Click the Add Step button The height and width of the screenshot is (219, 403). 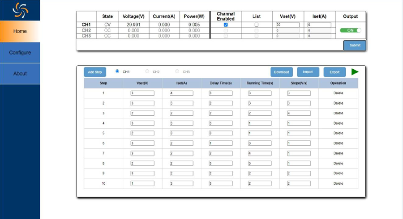click(x=95, y=72)
